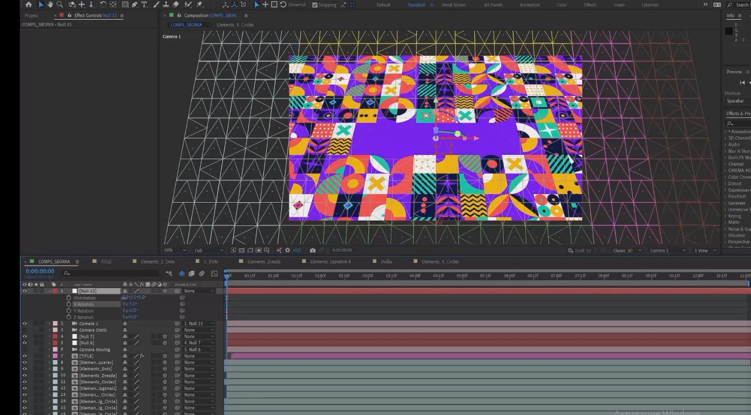Select the Rotation tool
Viewport: 751px width, 415px height.
(x=103, y=5)
